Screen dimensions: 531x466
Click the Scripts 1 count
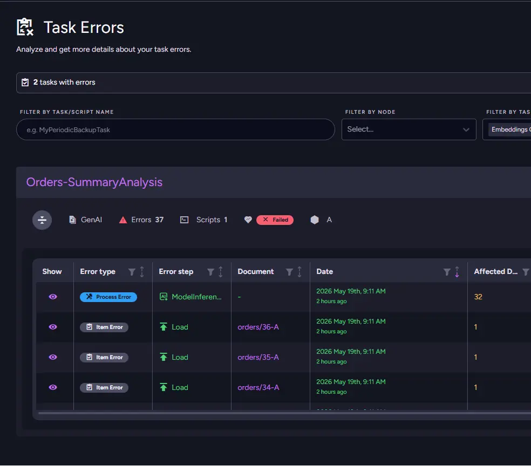(212, 220)
